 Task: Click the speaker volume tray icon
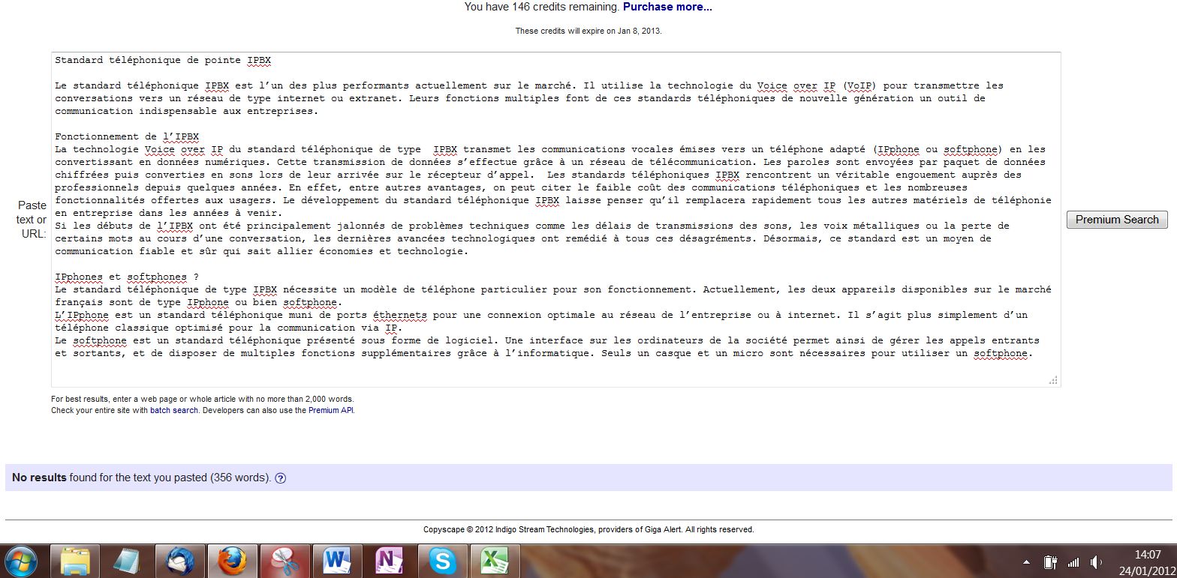tap(1096, 562)
